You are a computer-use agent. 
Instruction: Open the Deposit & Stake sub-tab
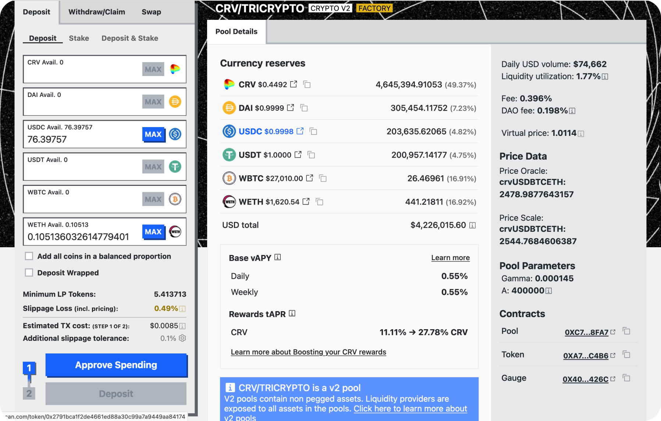click(x=130, y=38)
